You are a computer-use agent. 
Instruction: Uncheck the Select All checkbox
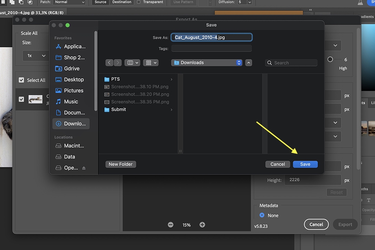(x=21, y=80)
